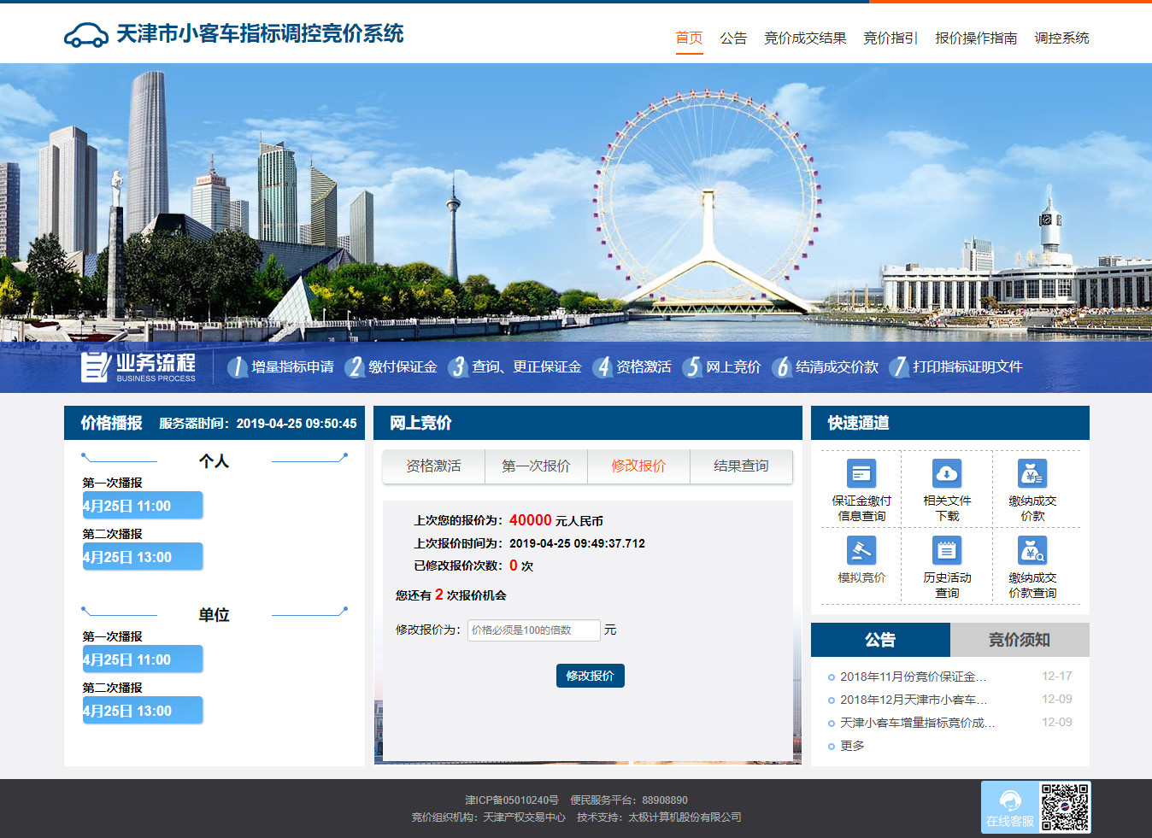Click the 修改报价 submit button
Image resolution: width=1152 pixels, height=838 pixels.
590,676
